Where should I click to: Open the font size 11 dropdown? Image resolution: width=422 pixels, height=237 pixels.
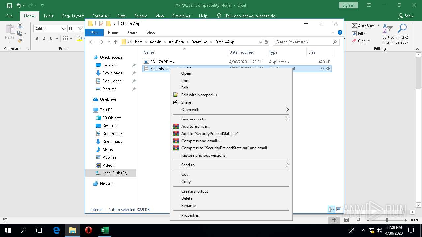click(80, 29)
